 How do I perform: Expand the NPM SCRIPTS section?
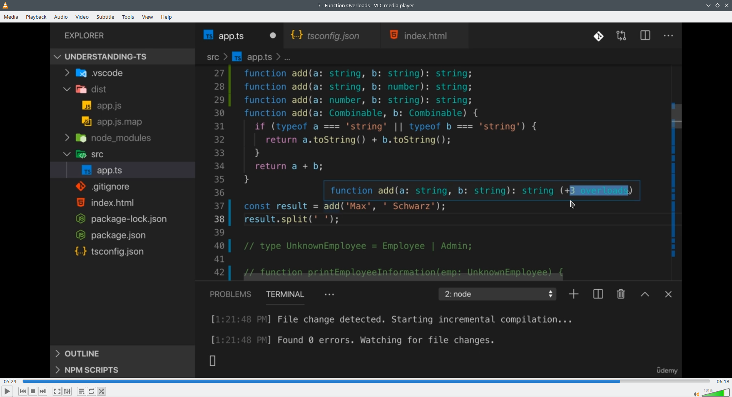click(123, 370)
